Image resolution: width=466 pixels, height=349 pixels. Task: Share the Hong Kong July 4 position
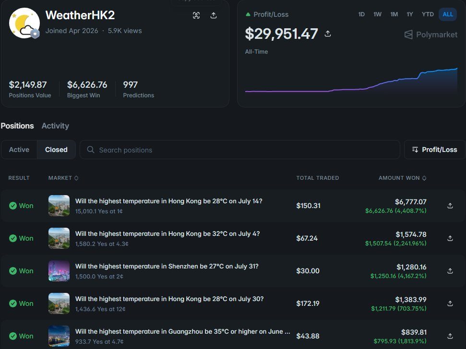(x=450, y=238)
